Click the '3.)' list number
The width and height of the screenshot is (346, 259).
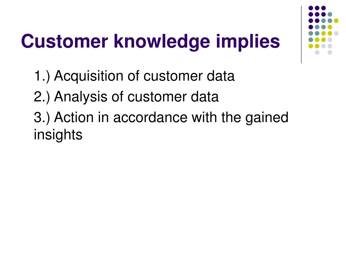[x=42, y=117]
